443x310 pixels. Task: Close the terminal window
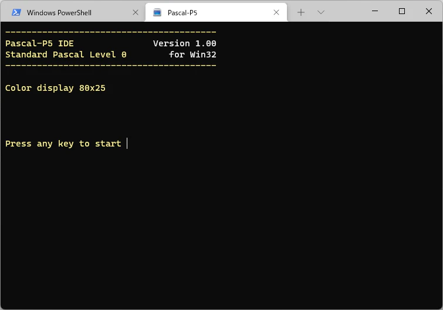pyautogui.click(x=428, y=11)
